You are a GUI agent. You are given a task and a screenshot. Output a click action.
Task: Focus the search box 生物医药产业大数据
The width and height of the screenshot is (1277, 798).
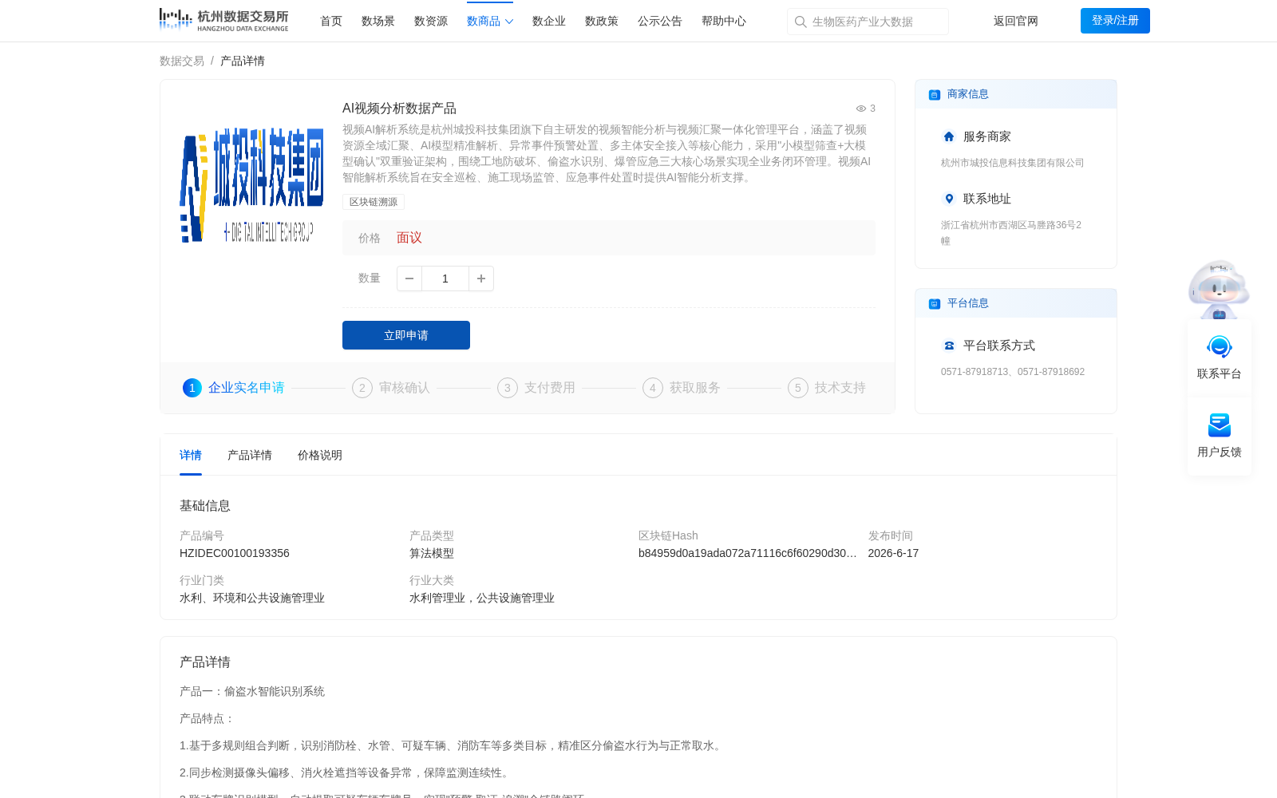click(868, 22)
